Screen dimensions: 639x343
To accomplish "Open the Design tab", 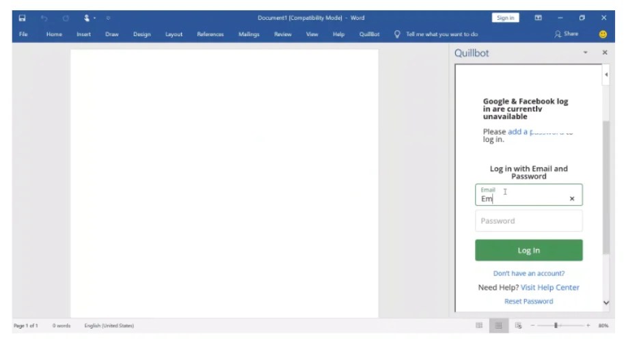I will click(x=142, y=34).
